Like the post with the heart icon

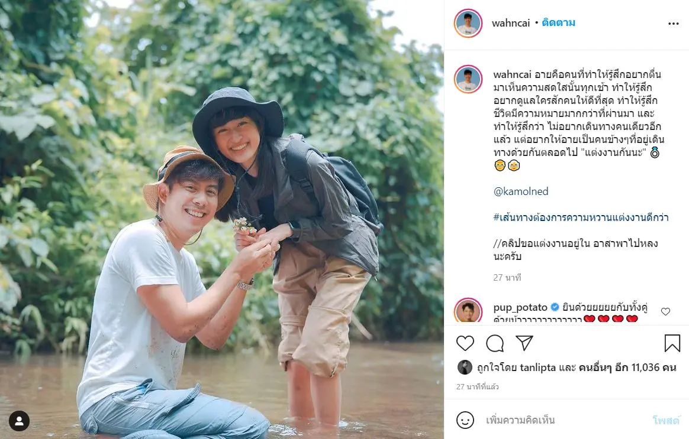[x=465, y=343]
